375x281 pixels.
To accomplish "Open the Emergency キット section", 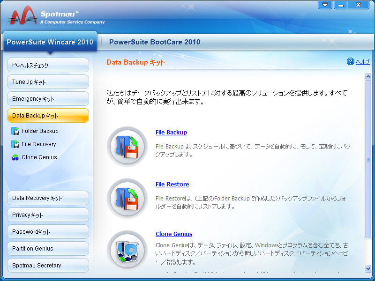I will (48, 99).
